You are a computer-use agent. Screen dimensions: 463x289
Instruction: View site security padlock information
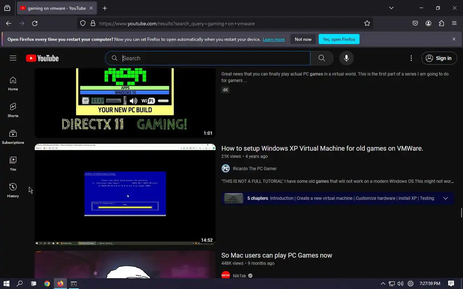click(x=93, y=23)
